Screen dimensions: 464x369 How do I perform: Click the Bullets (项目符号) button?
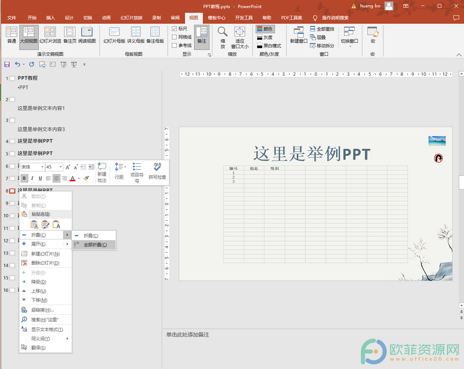pyautogui.click(x=137, y=173)
